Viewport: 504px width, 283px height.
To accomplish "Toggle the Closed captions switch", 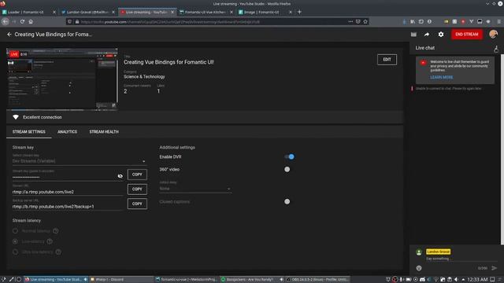I will pos(287,201).
